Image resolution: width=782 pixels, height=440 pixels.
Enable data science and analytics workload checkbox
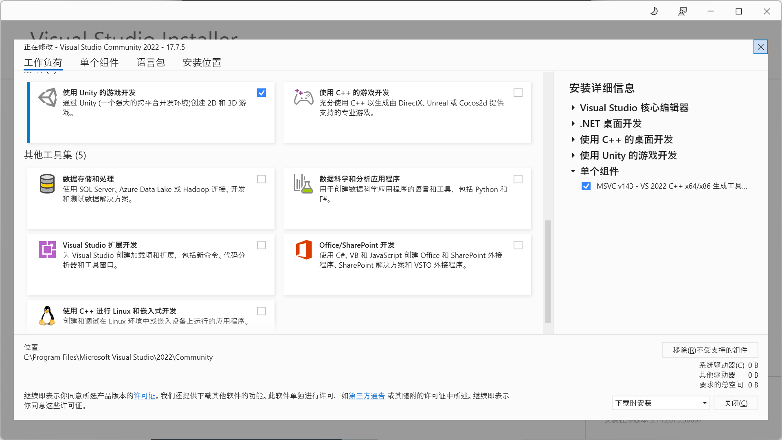(x=518, y=179)
